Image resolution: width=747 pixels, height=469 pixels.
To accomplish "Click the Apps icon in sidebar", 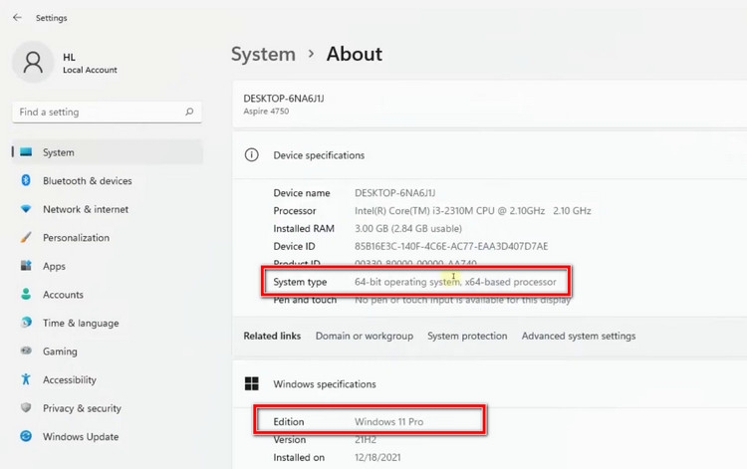I will point(26,266).
